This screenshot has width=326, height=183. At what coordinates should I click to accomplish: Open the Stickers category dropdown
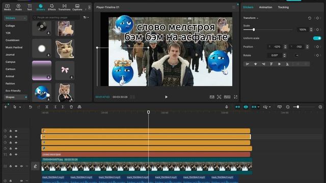tap(16, 18)
